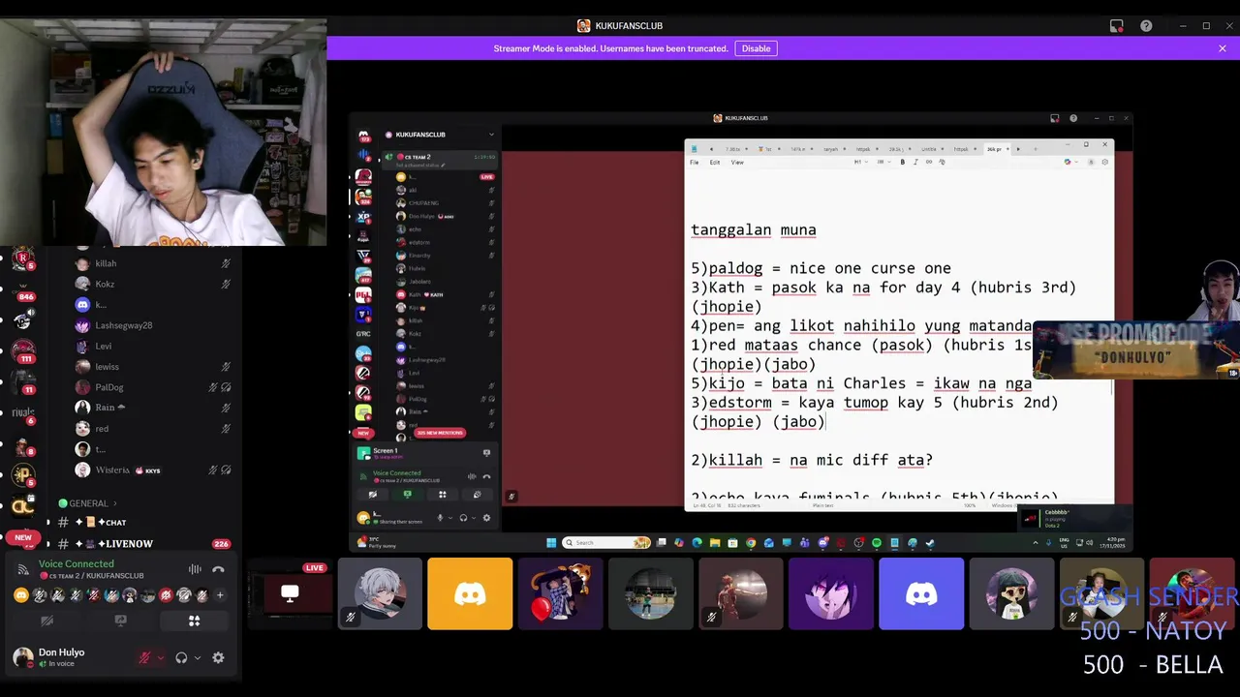Toggle camera on in the voice panel
Screen dimensions: 1240x697
(x=46, y=621)
